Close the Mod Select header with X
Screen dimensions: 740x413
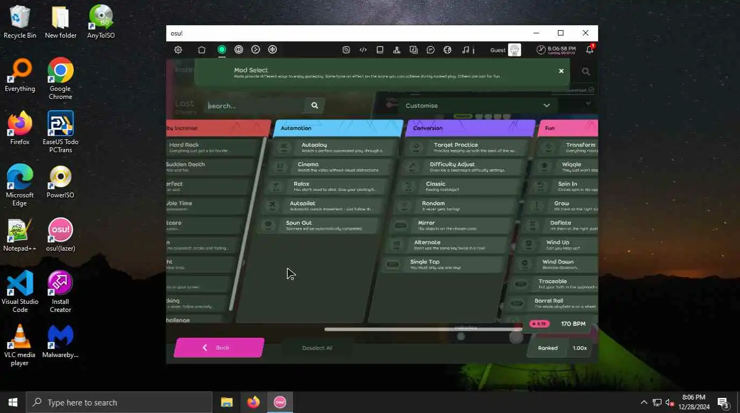click(x=561, y=71)
